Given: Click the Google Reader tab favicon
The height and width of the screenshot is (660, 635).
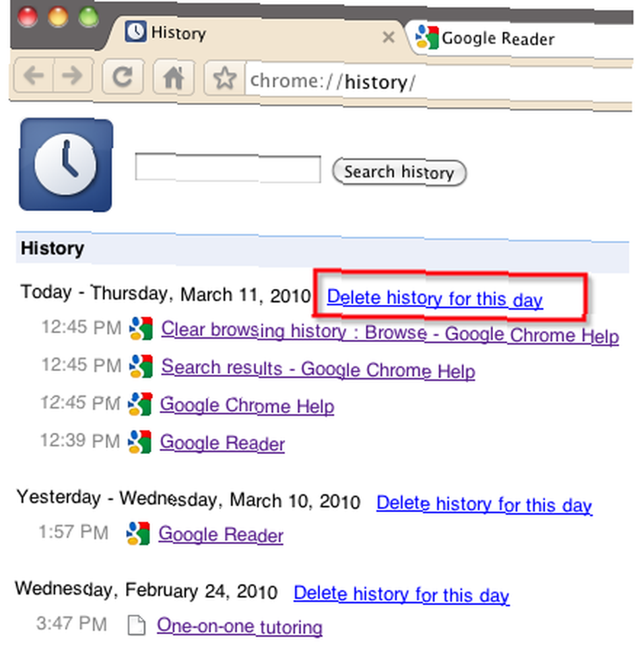Looking at the screenshot, I should pos(426,37).
